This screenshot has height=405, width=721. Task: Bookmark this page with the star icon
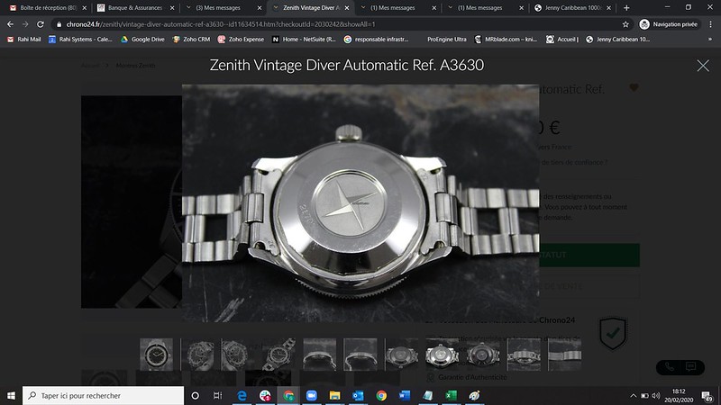(x=625, y=24)
